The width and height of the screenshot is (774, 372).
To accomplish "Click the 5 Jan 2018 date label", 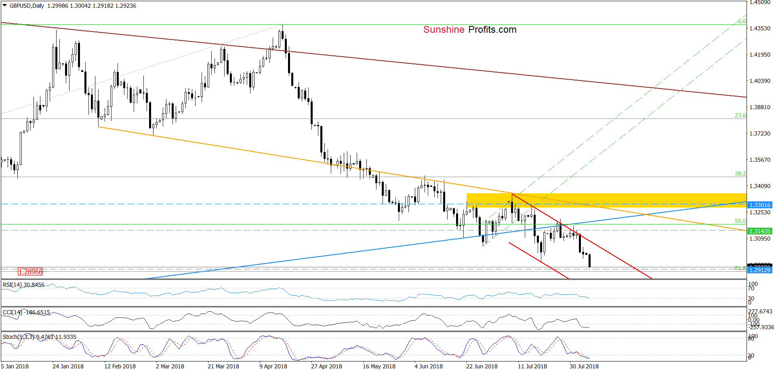I will tap(15, 366).
